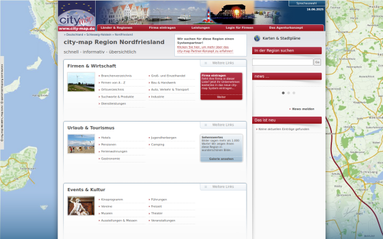Open Kinoprogramm link
383x239 pixels.
coord(112,199)
